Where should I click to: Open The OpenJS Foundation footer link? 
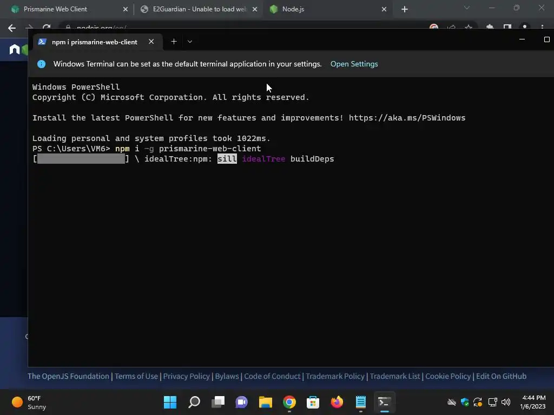pos(68,376)
